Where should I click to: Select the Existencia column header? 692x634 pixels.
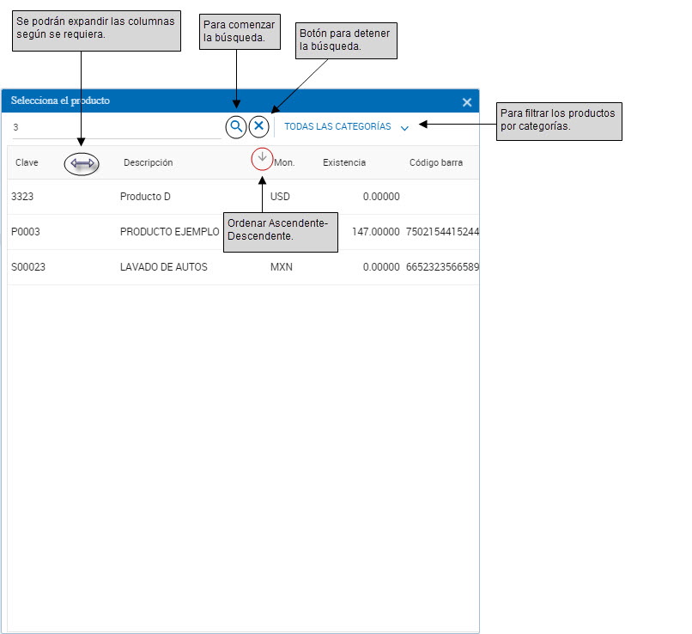(344, 163)
